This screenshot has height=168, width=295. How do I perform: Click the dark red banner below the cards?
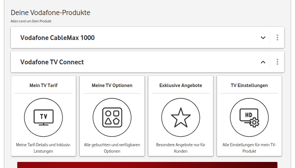click(x=147, y=165)
